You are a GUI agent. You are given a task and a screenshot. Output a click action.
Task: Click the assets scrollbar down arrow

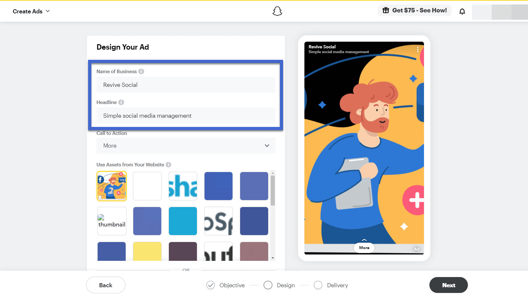(273, 258)
